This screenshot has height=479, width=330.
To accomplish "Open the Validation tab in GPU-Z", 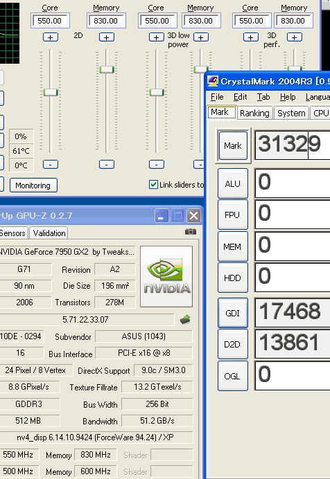I will [49, 233].
